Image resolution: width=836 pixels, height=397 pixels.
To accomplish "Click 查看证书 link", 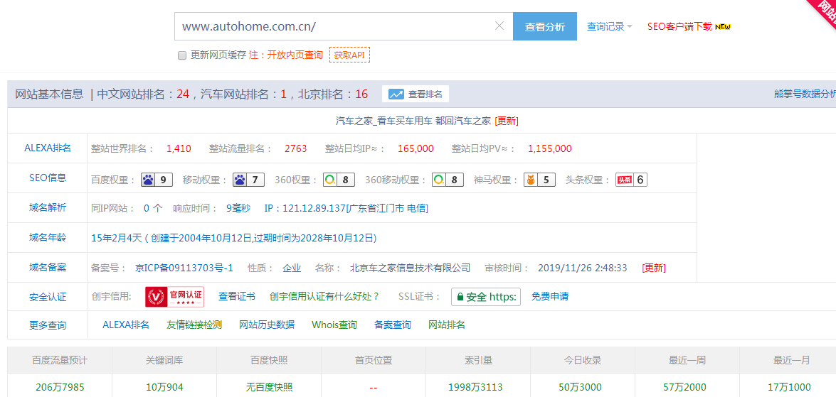I will 237,296.
